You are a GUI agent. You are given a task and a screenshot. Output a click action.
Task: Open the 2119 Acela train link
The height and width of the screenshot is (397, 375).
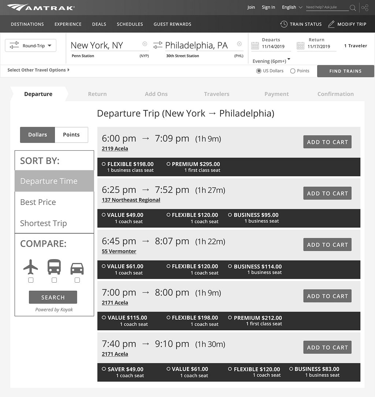(x=115, y=148)
